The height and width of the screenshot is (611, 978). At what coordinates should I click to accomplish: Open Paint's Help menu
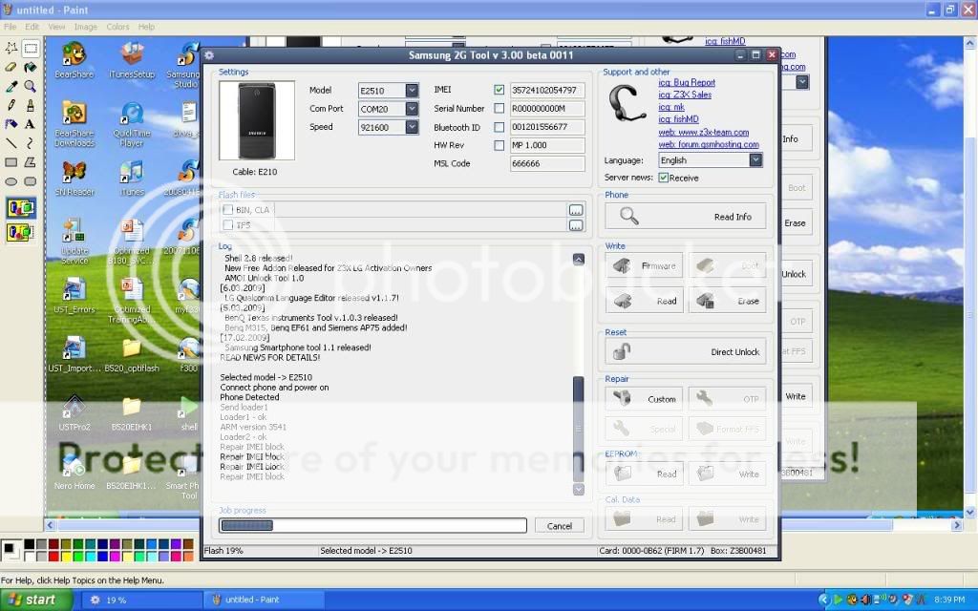(x=146, y=27)
